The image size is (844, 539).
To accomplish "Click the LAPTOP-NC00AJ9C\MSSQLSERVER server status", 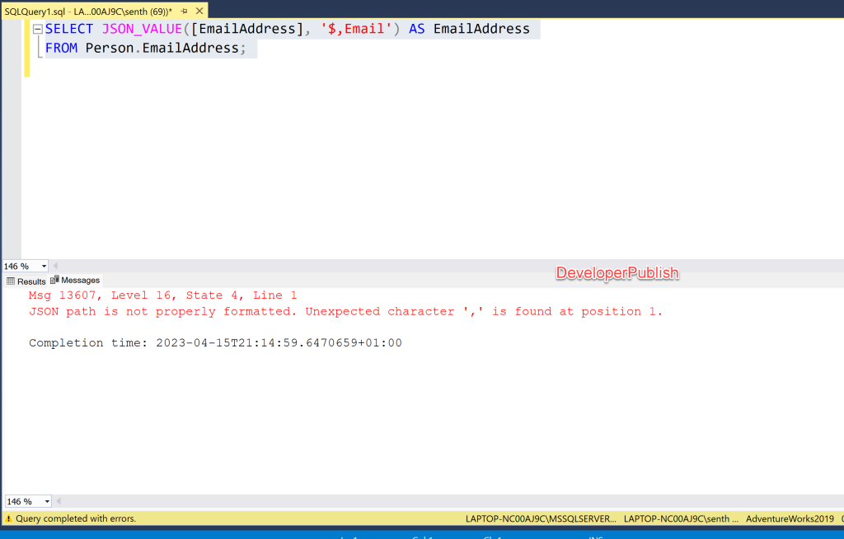I will pyautogui.click(x=541, y=518).
